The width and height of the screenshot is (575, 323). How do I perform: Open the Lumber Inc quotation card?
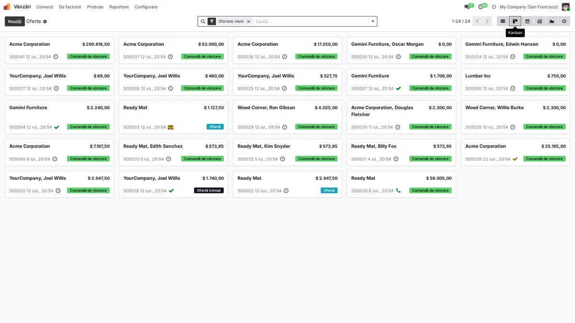point(516,82)
